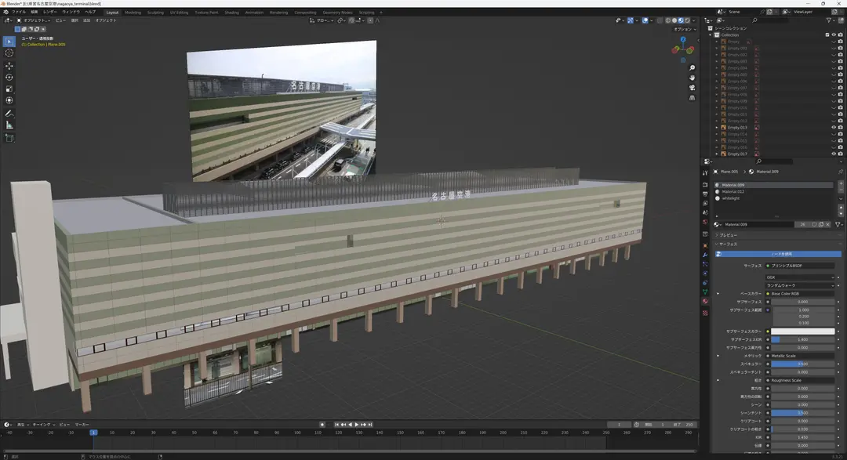The width and height of the screenshot is (847, 460).
Task: Activate the Move tool
Action: click(x=9, y=66)
